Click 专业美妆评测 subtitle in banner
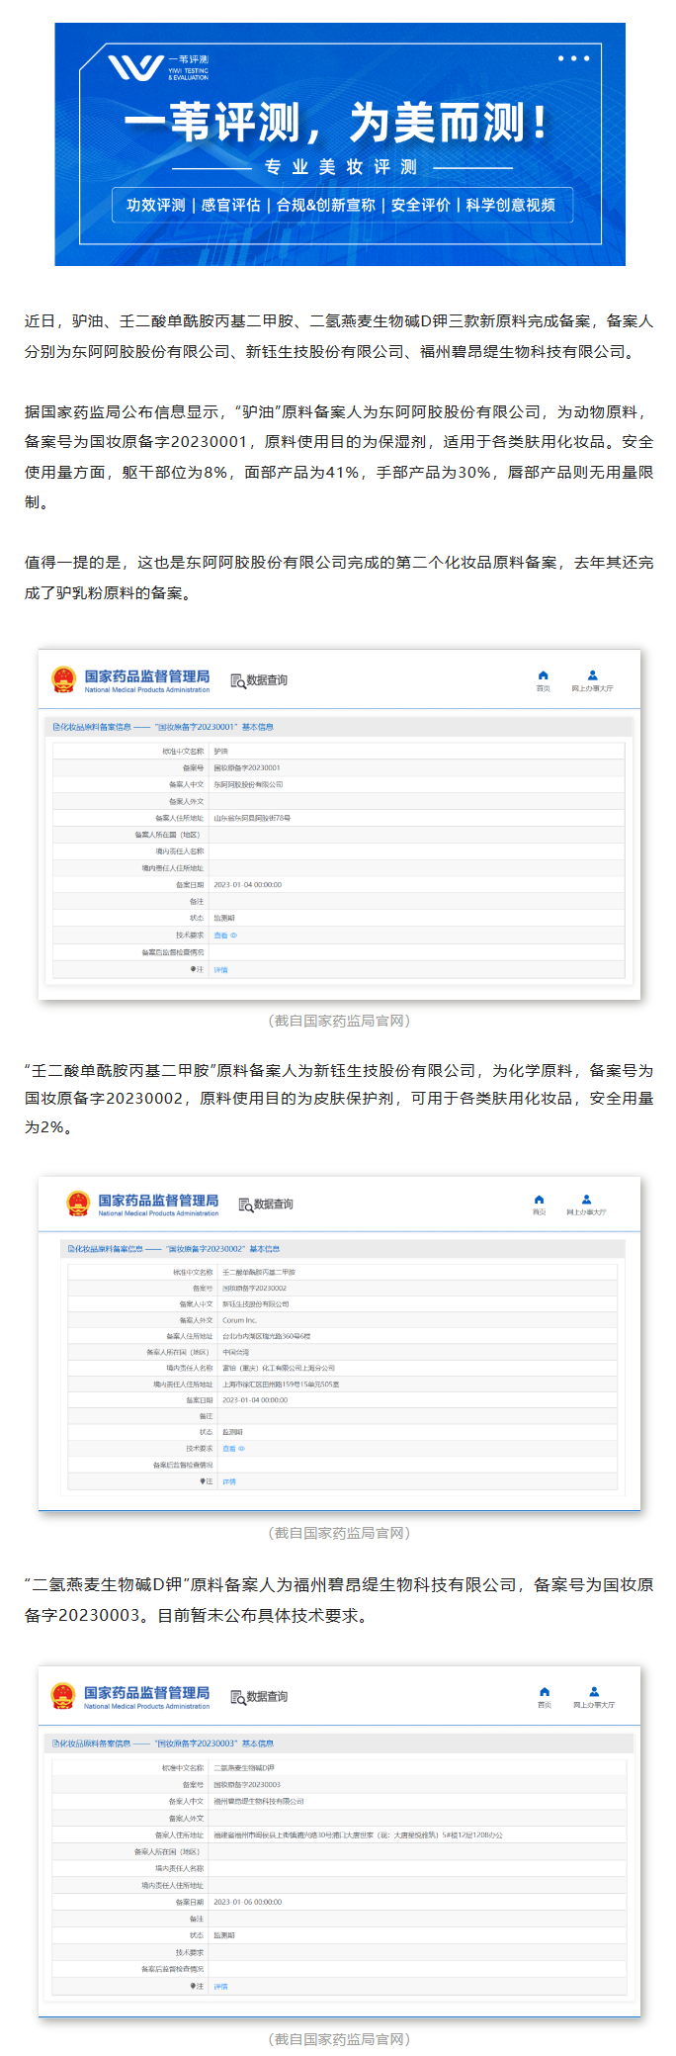This screenshot has height=2056, width=676. pos(341,167)
